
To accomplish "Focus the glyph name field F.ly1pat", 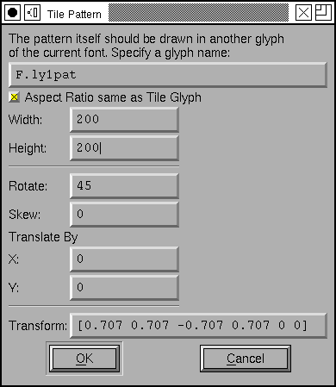I will (168, 75).
